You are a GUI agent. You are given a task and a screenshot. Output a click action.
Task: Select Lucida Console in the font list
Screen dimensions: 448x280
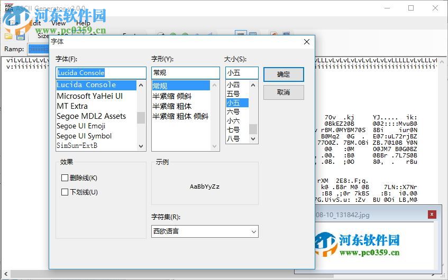96,85
